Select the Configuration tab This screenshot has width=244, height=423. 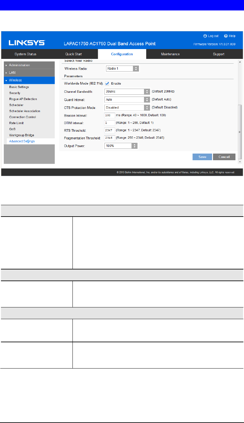[x=122, y=54]
